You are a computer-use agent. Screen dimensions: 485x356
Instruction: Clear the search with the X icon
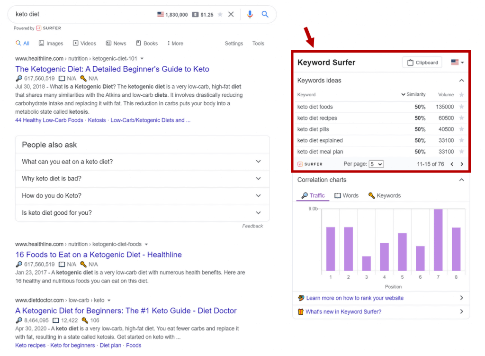[231, 14]
